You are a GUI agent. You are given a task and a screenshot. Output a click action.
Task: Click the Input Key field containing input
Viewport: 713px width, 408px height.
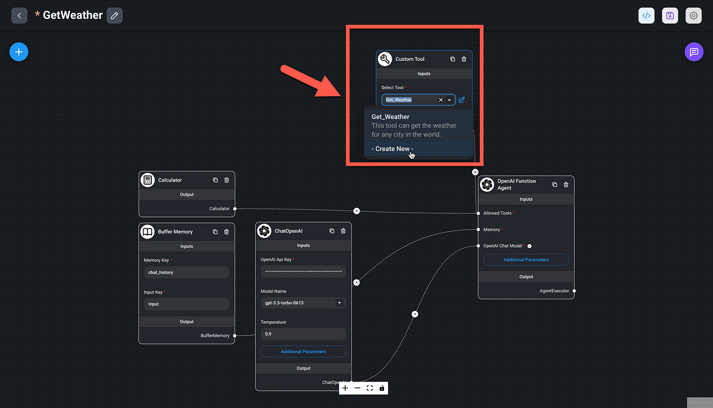[186, 304]
